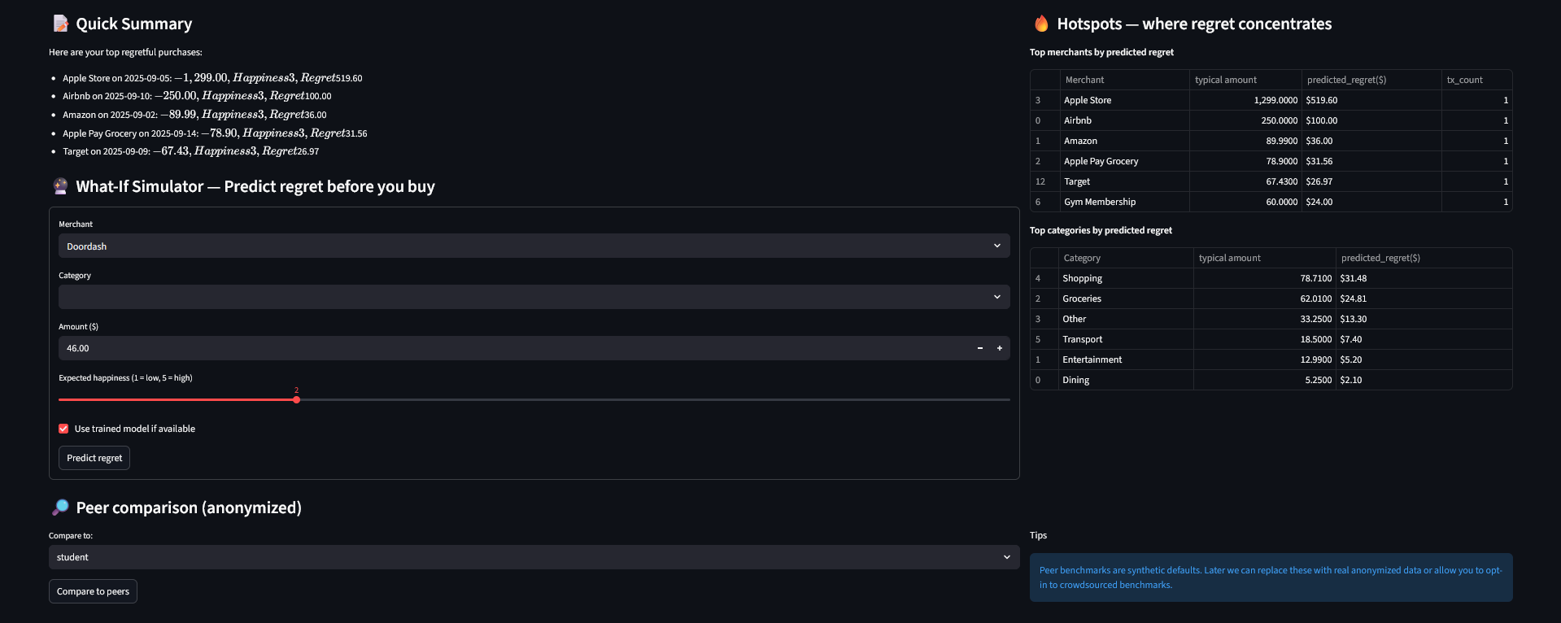
Task: Click the memo emoji beside Quick Summary
Action: [60, 24]
